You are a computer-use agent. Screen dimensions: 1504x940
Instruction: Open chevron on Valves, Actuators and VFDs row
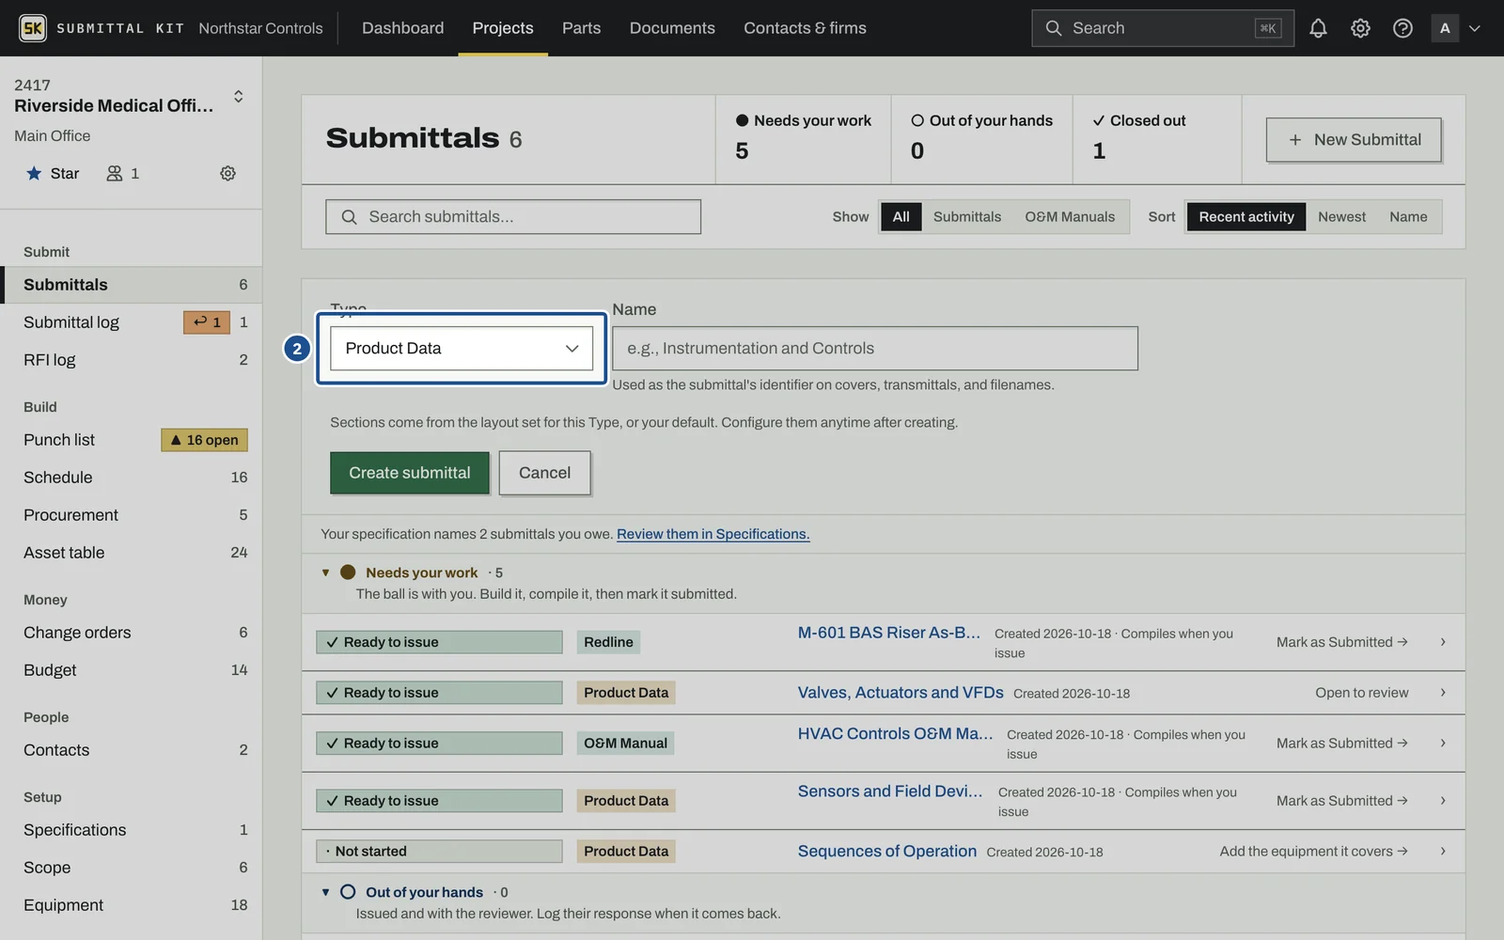tap(1443, 693)
